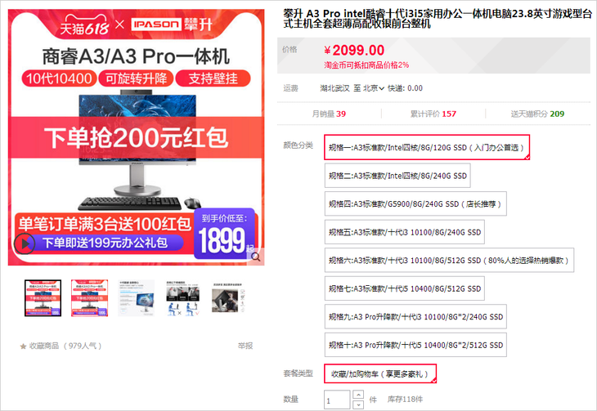Click the star icon to favorite the product

pyautogui.click(x=23, y=346)
